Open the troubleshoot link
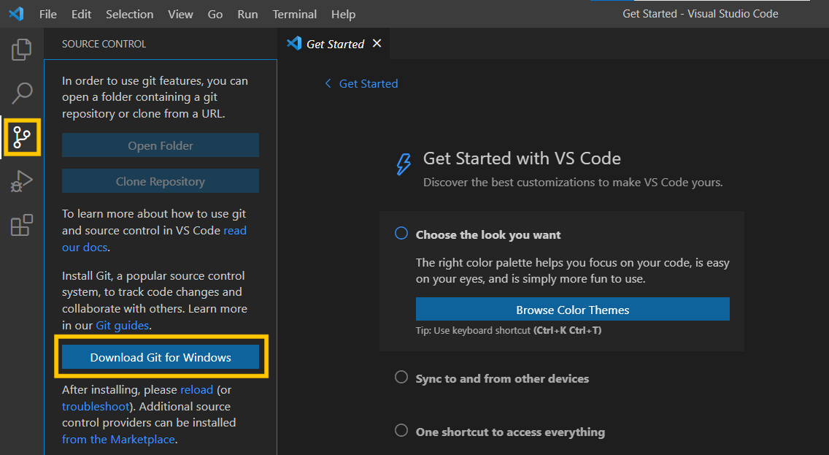This screenshot has width=829, height=455. [96, 406]
